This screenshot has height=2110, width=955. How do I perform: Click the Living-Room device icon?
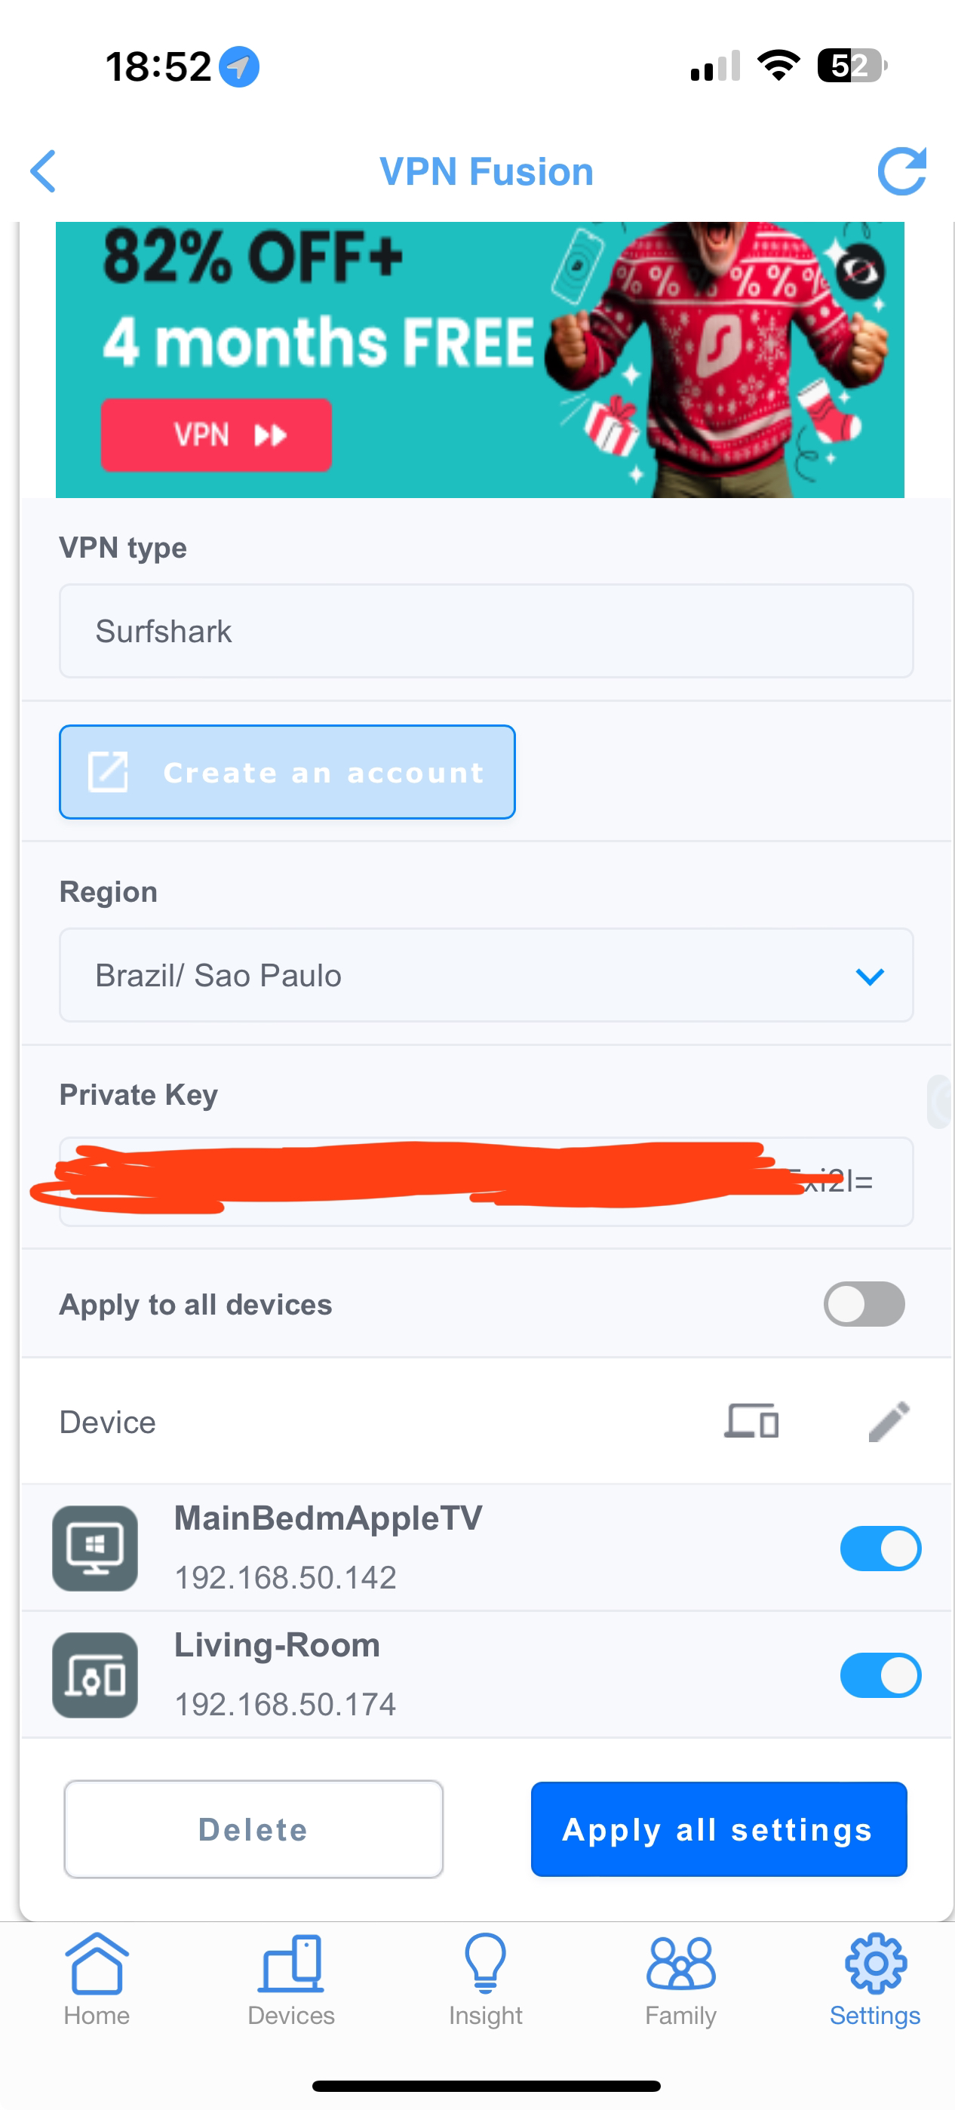pyautogui.click(x=95, y=1675)
